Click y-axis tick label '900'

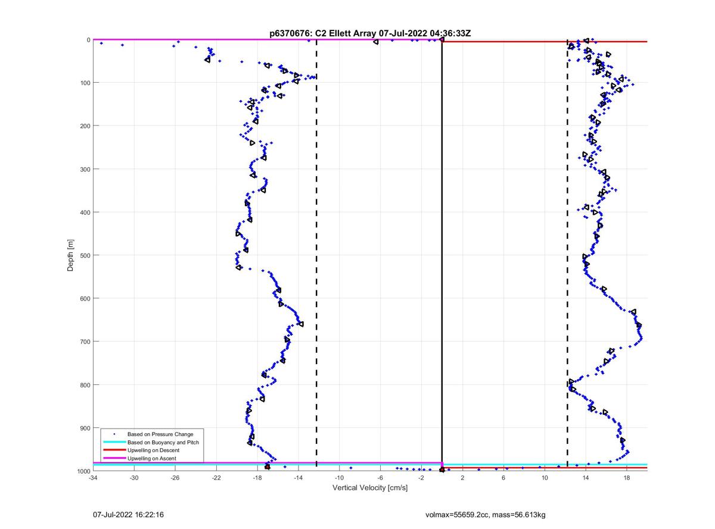(84, 428)
